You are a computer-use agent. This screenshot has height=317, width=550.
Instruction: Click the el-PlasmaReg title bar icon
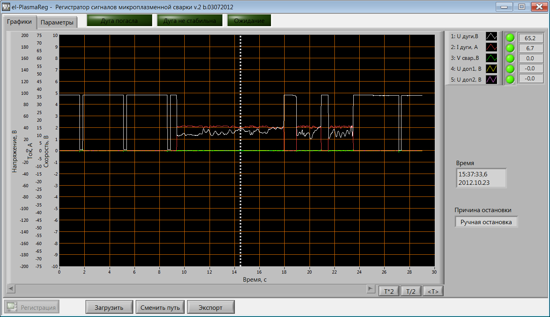pos(6,7)
